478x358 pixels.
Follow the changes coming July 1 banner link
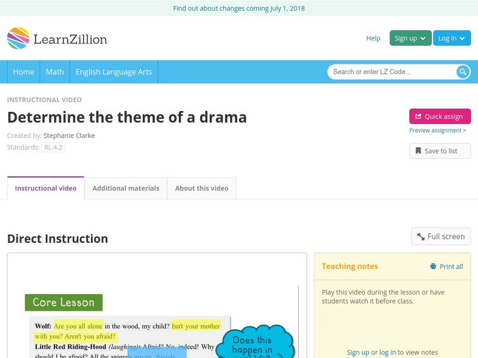(239, 9)
